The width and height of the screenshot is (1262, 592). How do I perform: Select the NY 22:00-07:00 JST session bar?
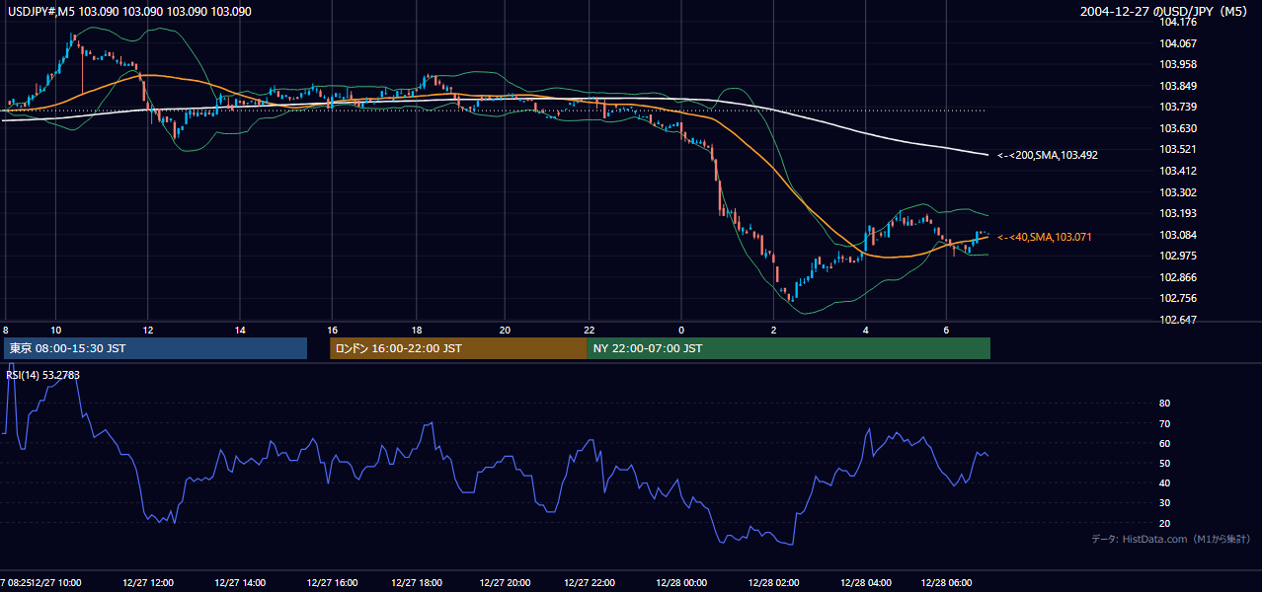point(789,348)
